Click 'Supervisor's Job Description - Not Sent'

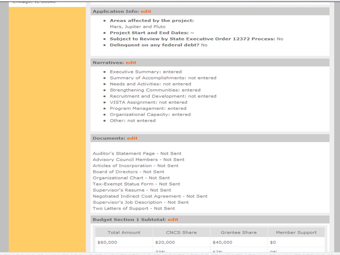click(x=141, y=202)
